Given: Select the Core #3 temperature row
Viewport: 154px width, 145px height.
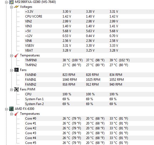Looking at the screenshot, I should point(89,133).
